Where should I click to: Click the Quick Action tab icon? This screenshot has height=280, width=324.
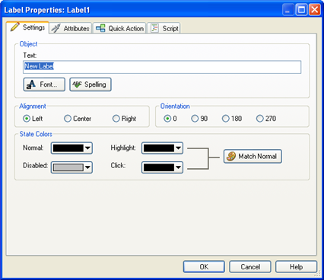coord(100,28)
